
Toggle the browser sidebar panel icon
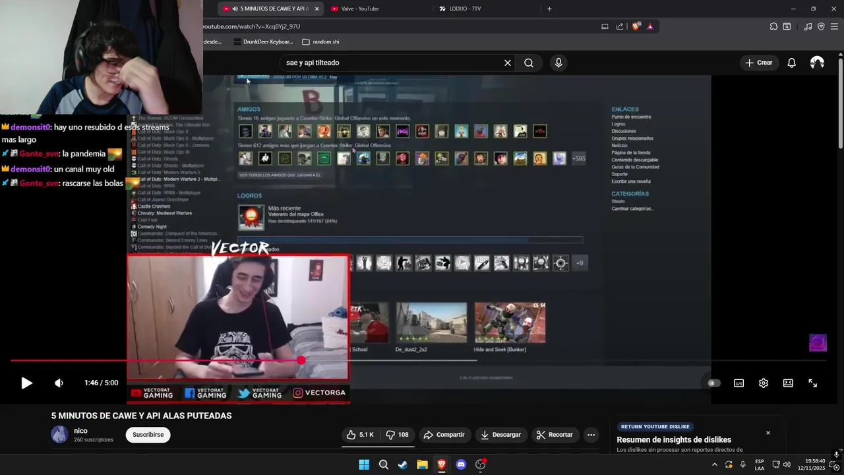pos(787,26)
